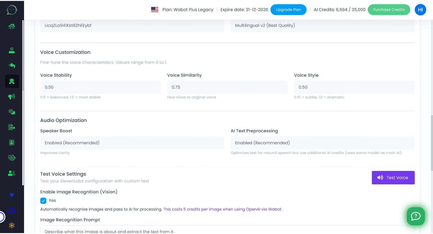Uncheck the Enable Image Recognition Yes checkbox
Image resolution: width=433 pixels, height=234 pixels.
pos(43,201)
